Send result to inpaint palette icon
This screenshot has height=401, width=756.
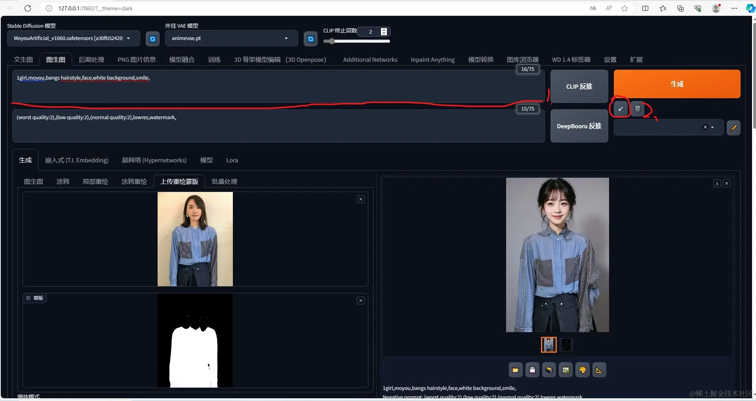(583, 370)
